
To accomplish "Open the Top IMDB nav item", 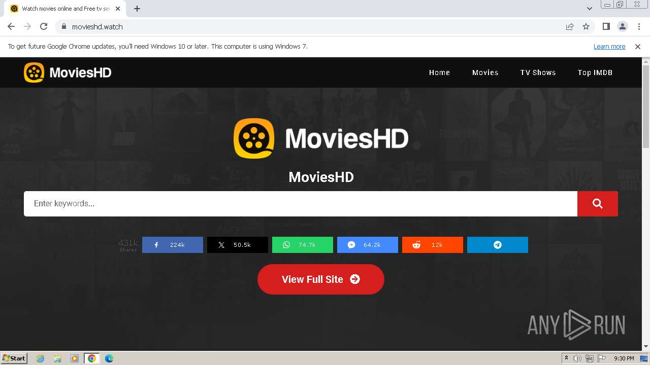I will (595, 72).
